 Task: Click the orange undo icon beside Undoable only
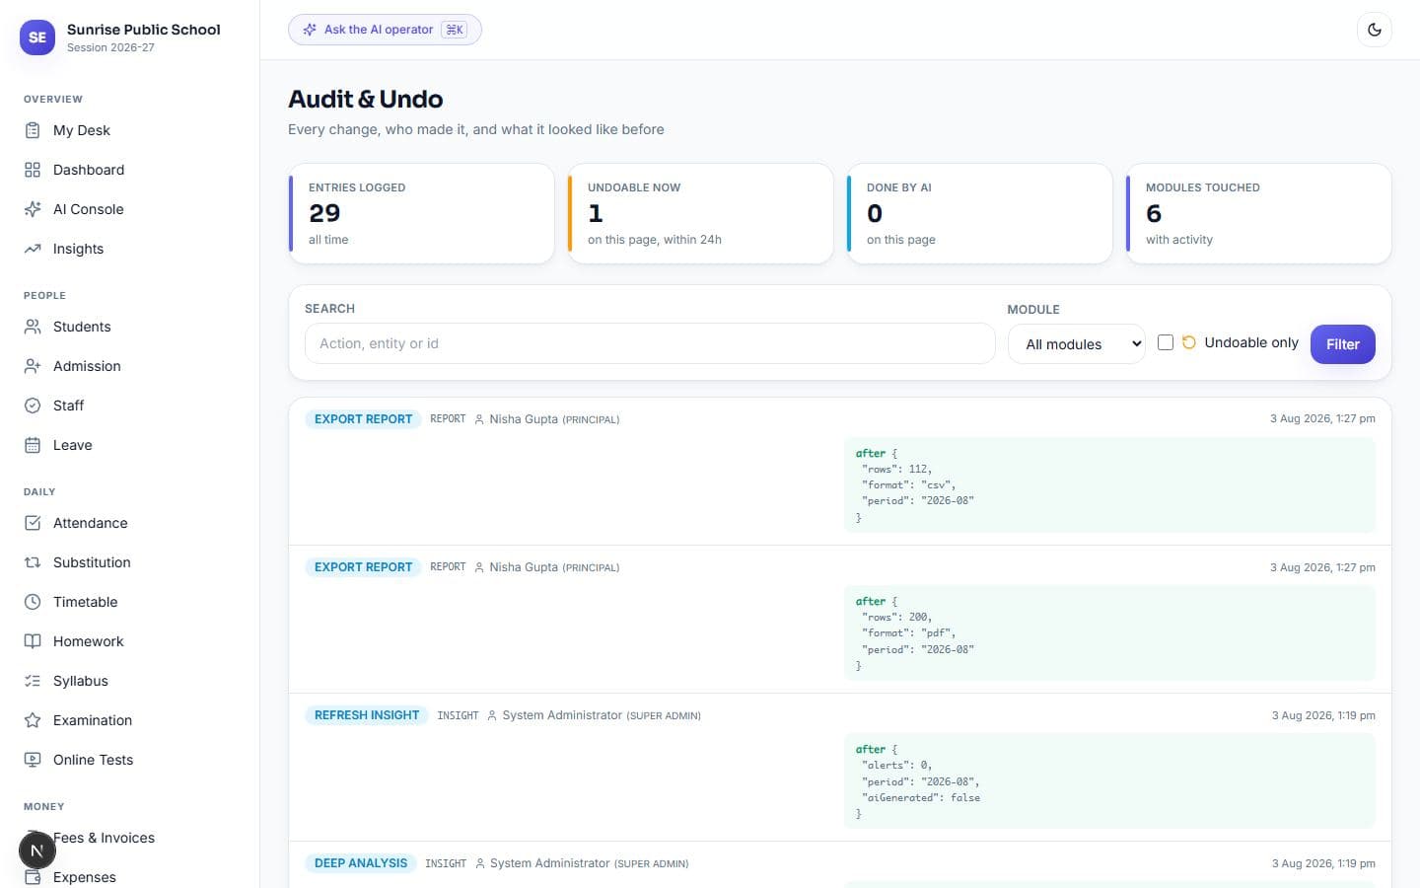click(1189, 342)
